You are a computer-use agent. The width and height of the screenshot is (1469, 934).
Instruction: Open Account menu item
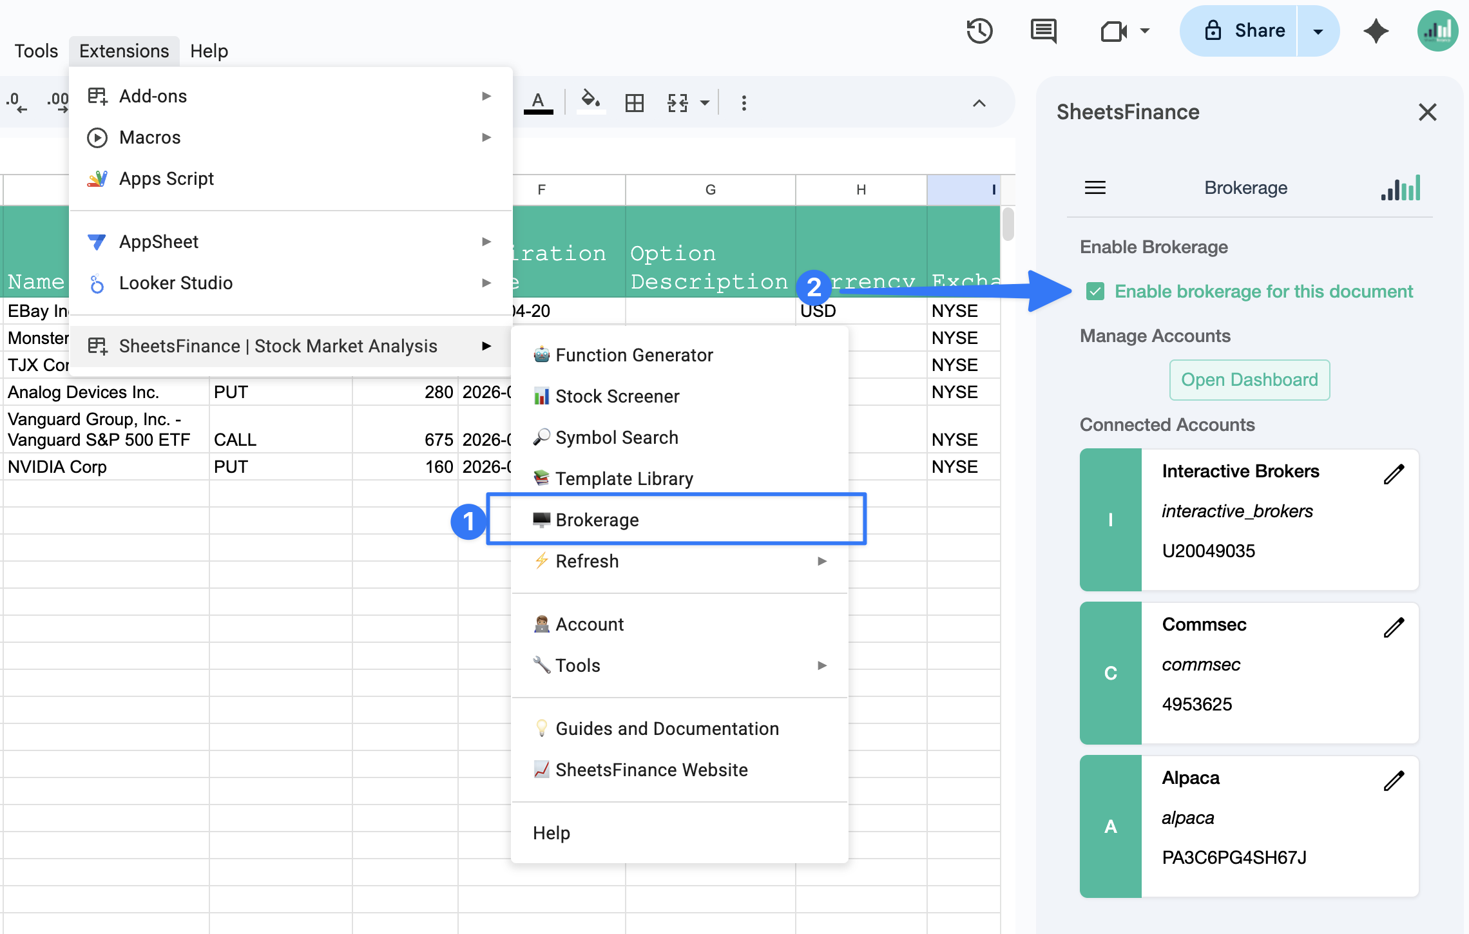[x=680, y=624]
